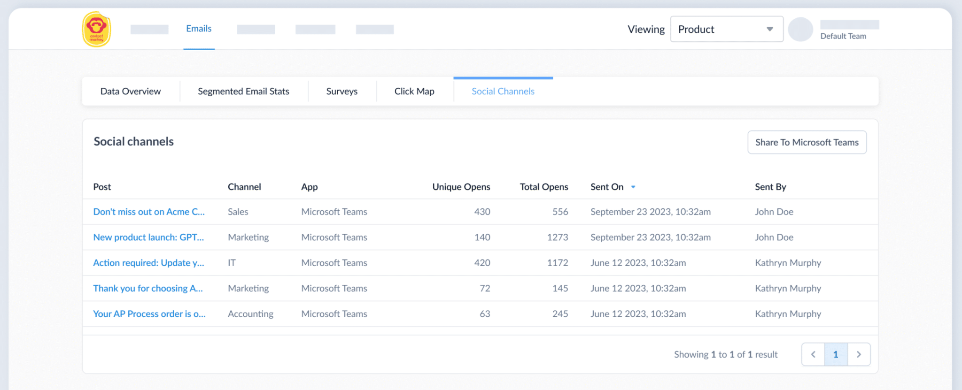Click the Accounting channel cell
Viewport: 962px width, 390px height.
[x=250, y=314]
